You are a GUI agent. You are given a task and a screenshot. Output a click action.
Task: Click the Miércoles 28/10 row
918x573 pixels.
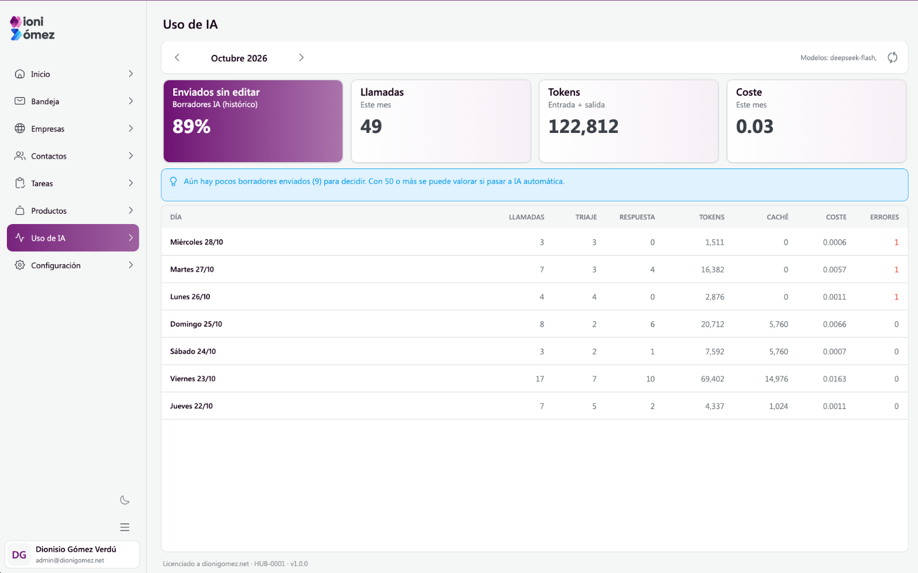click(534, 242)
